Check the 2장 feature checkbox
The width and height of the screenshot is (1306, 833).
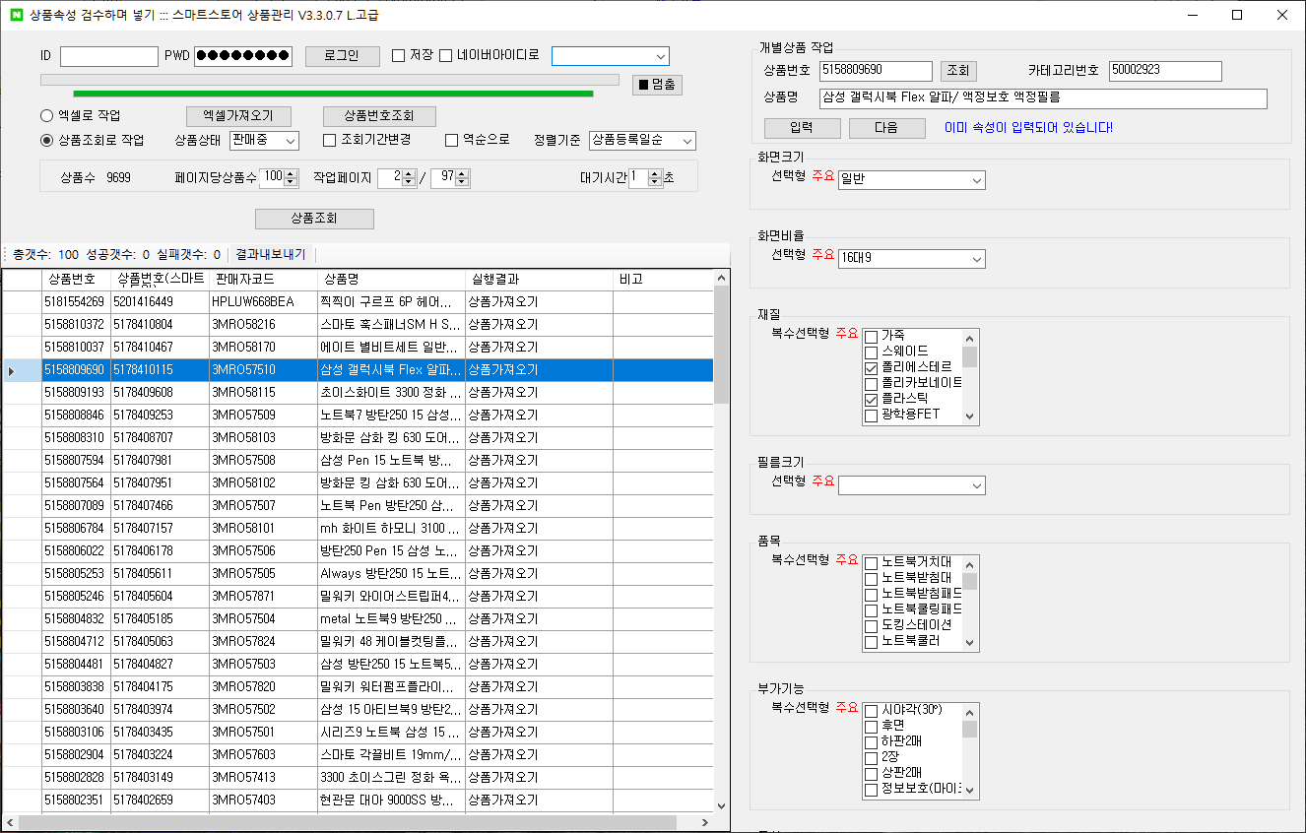(871, 758)
